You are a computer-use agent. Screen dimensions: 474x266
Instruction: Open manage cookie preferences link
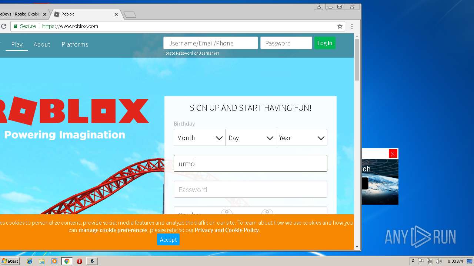pyautogui.click(x=113, y=230)
